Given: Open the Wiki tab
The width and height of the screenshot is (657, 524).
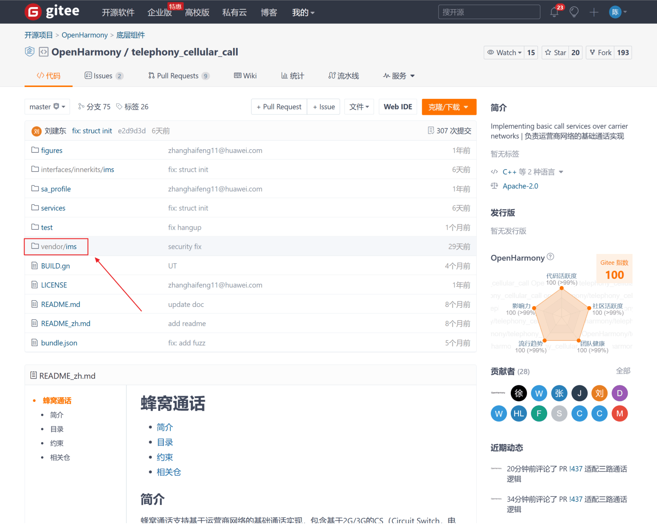Looking at the screenshot, I should click(x=245, y=76).
